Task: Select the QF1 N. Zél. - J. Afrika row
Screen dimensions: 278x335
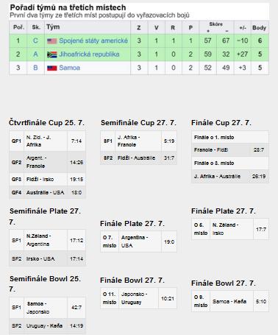Action: [x=48, y=141]
